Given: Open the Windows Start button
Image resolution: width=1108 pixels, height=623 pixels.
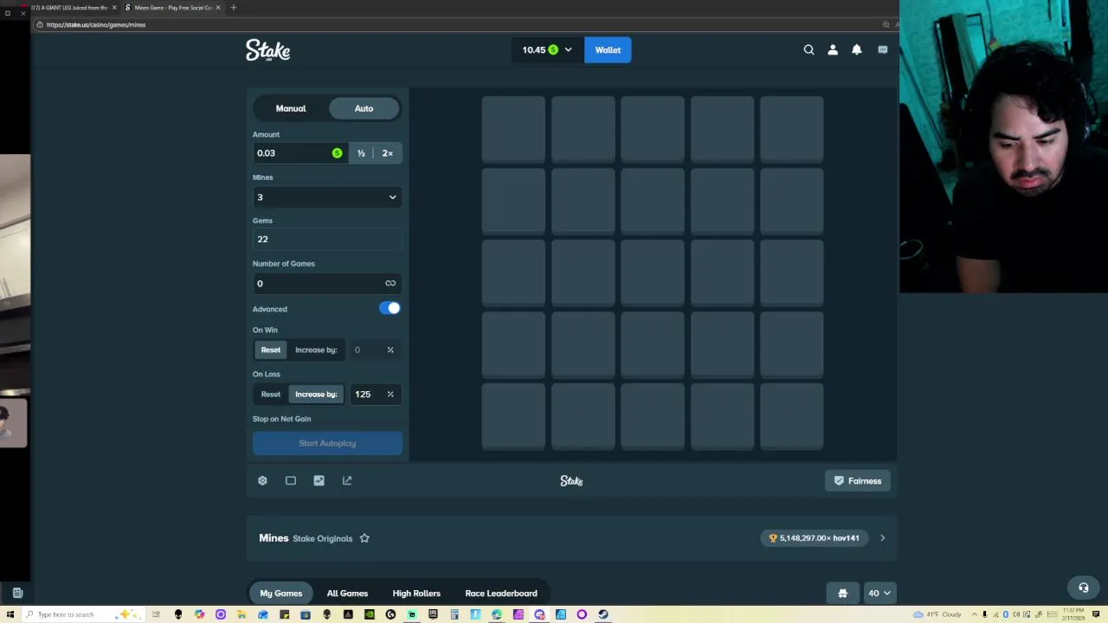Looking at the screenshot, I should [x=10, y=614].
